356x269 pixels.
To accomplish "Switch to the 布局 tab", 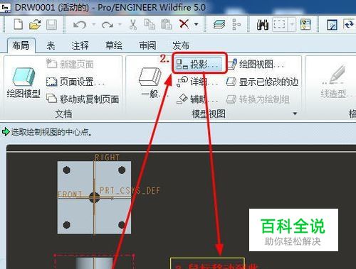I will coord(21,45).
